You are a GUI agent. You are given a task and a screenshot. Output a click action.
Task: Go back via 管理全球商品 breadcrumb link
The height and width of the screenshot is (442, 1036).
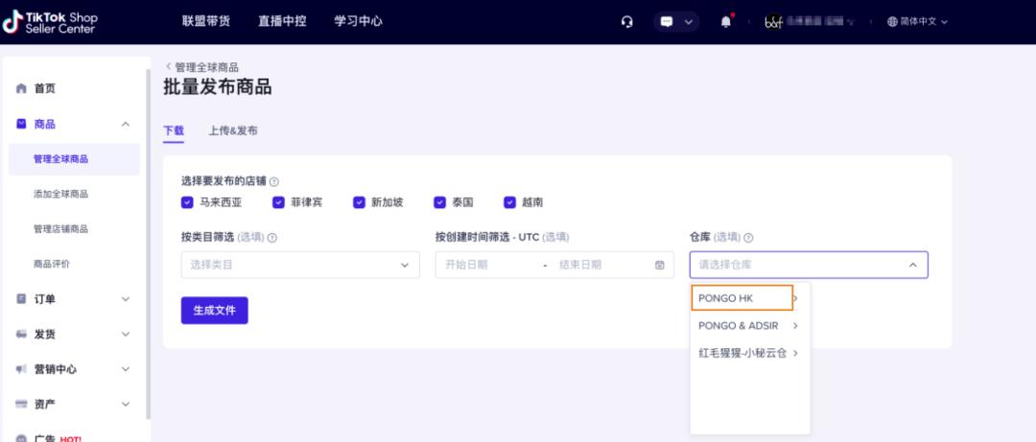tap(206, 67)
